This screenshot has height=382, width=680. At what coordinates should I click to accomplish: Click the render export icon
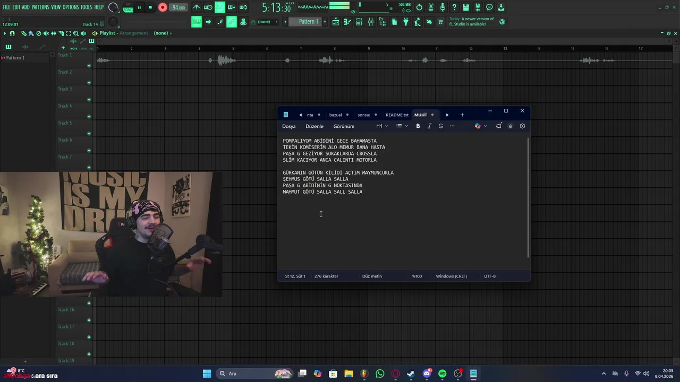coord(478,7)
